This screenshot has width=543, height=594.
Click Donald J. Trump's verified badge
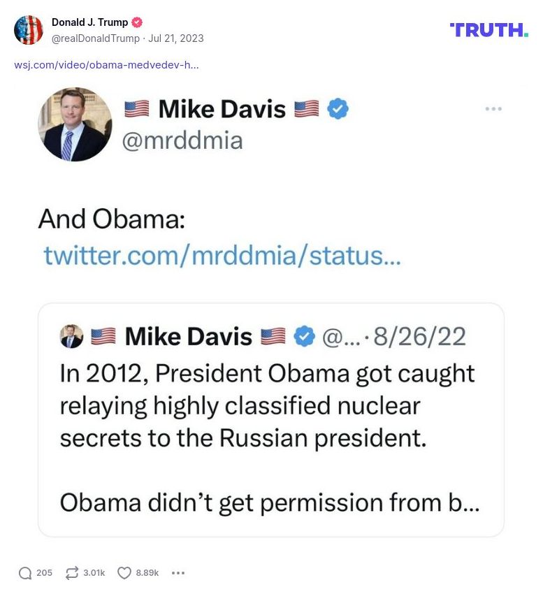tap(136, 22)
